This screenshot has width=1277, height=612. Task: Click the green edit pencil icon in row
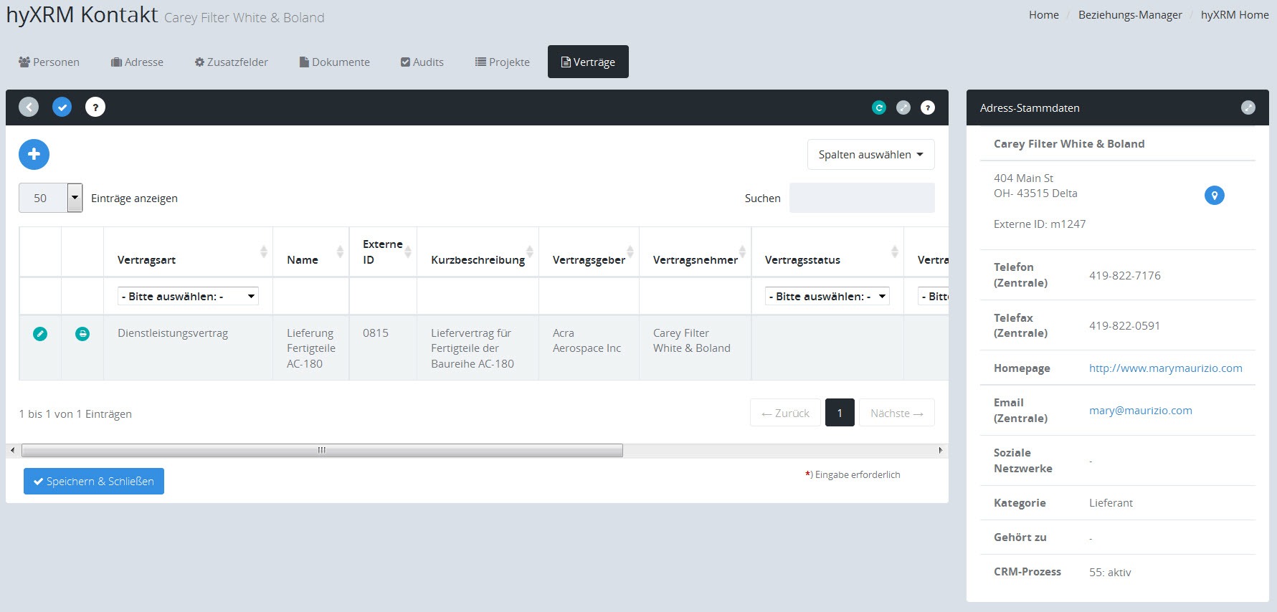coord(40,333)
